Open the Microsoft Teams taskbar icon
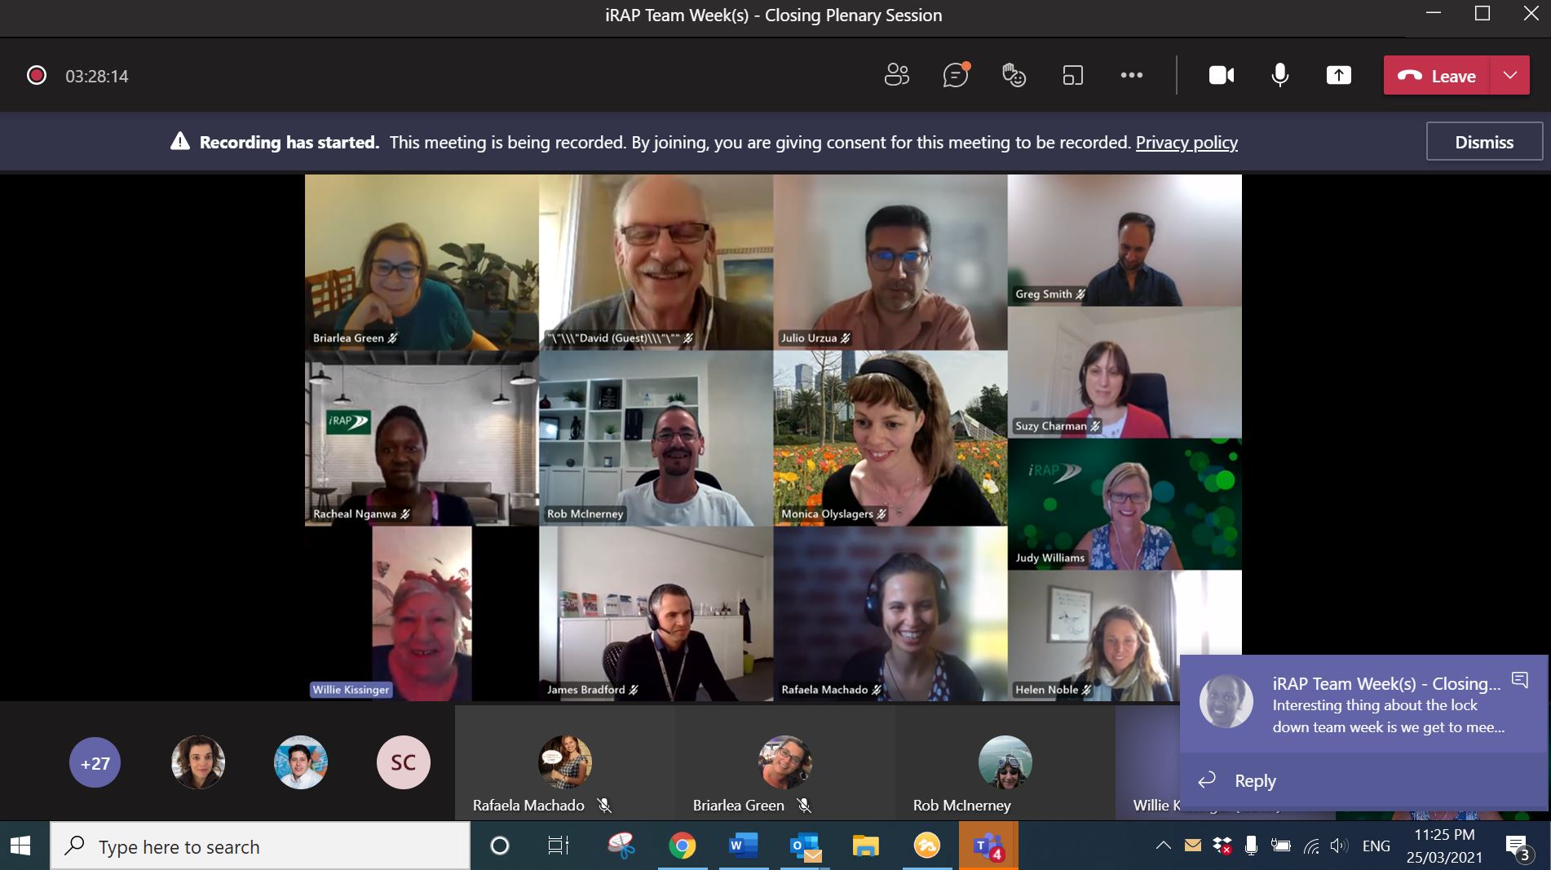 [x=988, y=846]
